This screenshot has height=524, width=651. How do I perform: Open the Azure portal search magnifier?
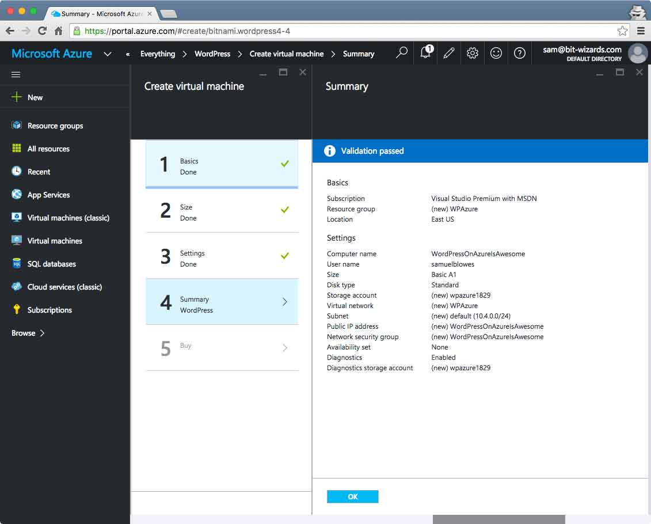(x=401, y=53)
